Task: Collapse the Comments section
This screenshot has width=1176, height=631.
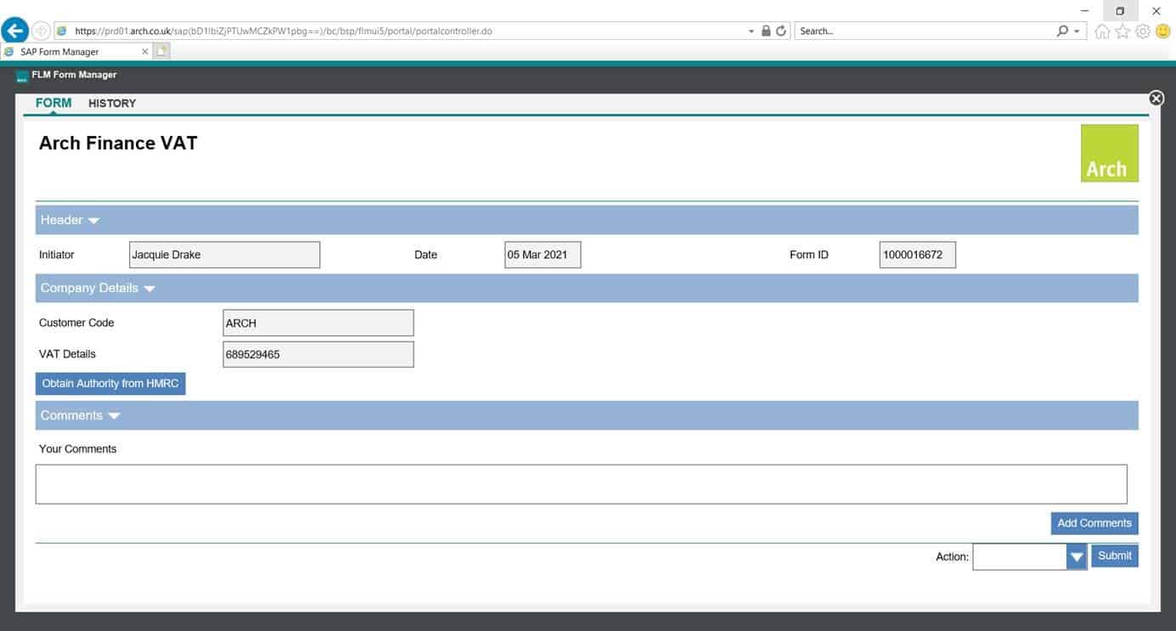Action: coord(115,416)
